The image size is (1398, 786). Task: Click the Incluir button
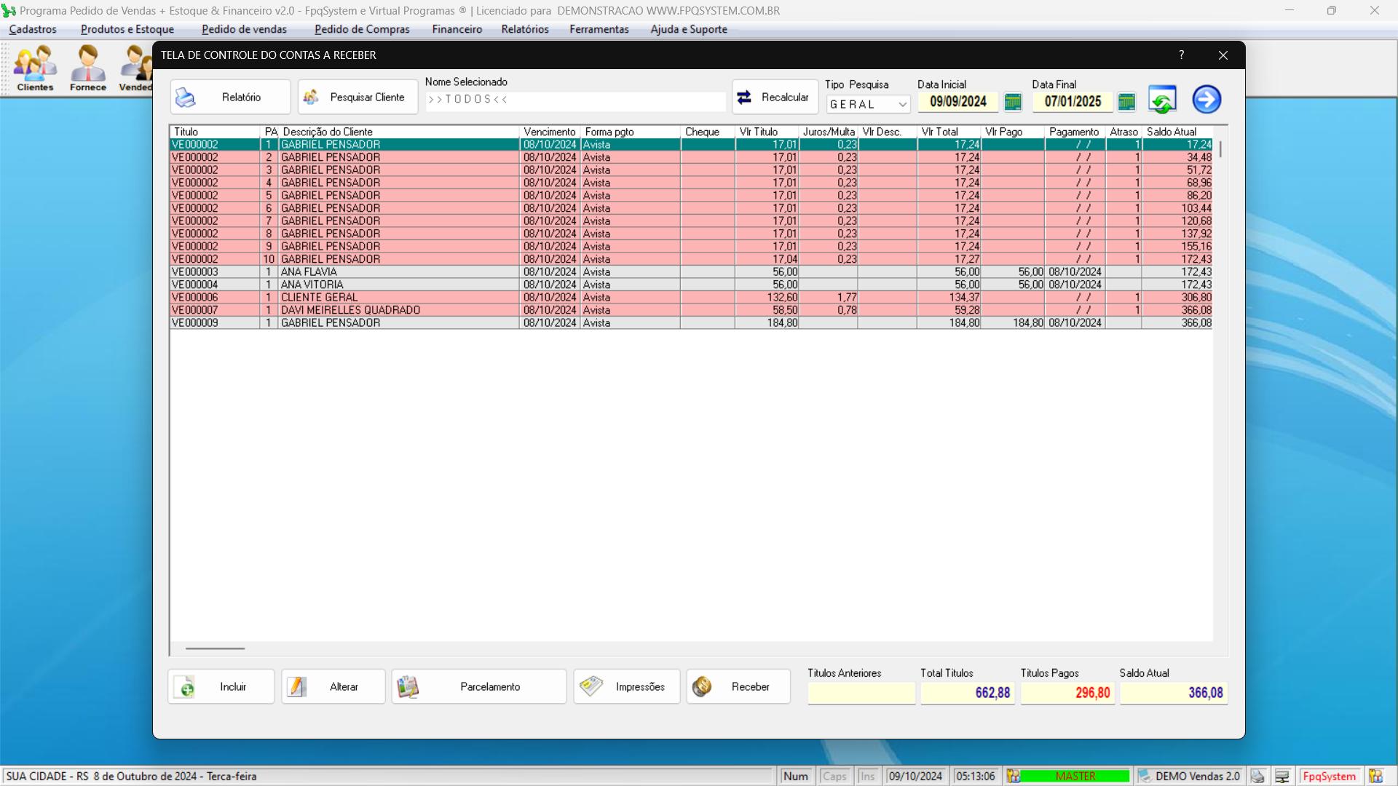click(x=221, y=686)
